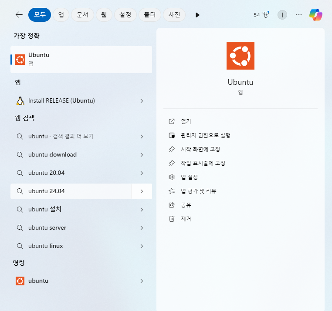The image size is (332, 311).
Task: Click the magnifier icon beside ubuntu 설치
Action: [x=20, y=210]
